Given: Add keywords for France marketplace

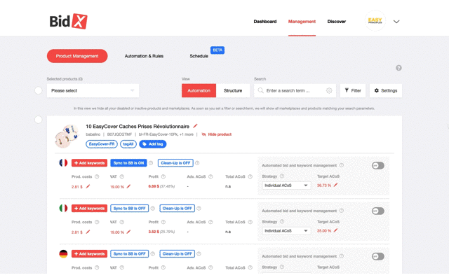Looking at the screenshot, I should tap(89, 163).
